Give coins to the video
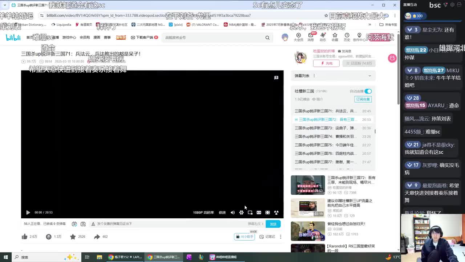The width and height of the screenshot is (465, 262). pos(48,237)
